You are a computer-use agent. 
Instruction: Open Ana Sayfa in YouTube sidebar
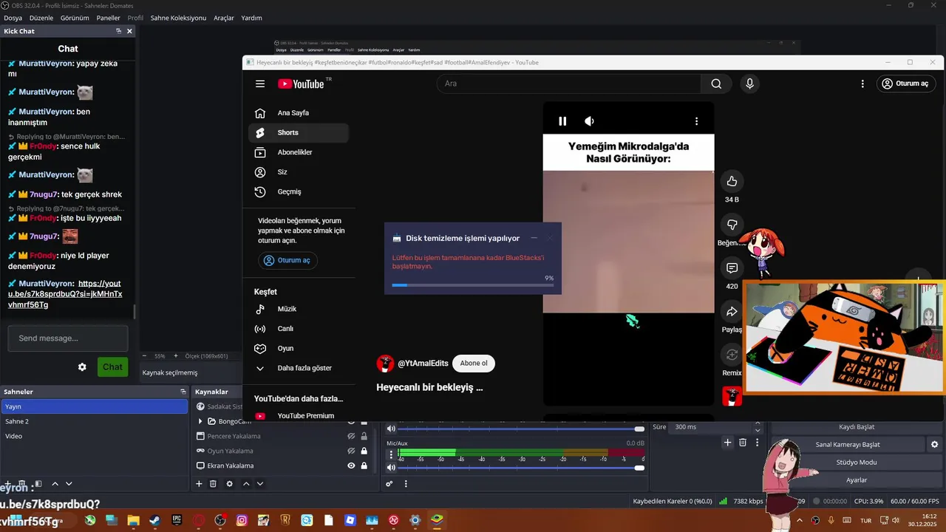tap(299, 113)
